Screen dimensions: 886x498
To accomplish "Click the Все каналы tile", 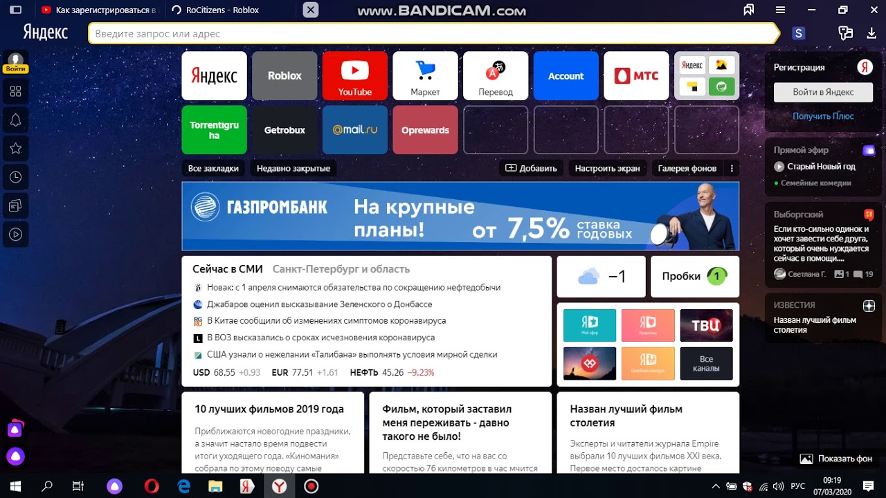I will (706, 363).
